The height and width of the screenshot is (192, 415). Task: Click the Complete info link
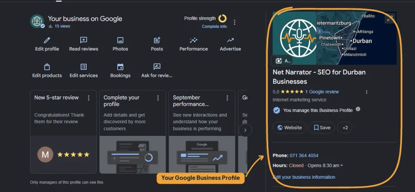[x=214, y=26]
